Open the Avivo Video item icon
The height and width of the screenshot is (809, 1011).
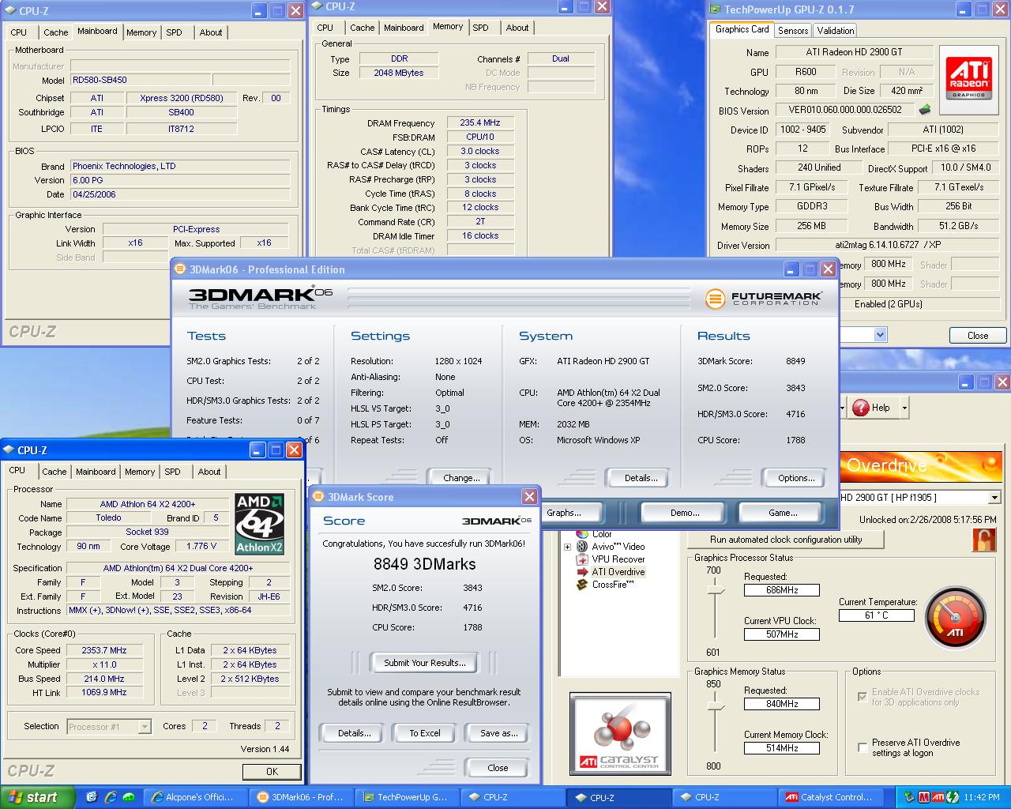tap(582, 547)
